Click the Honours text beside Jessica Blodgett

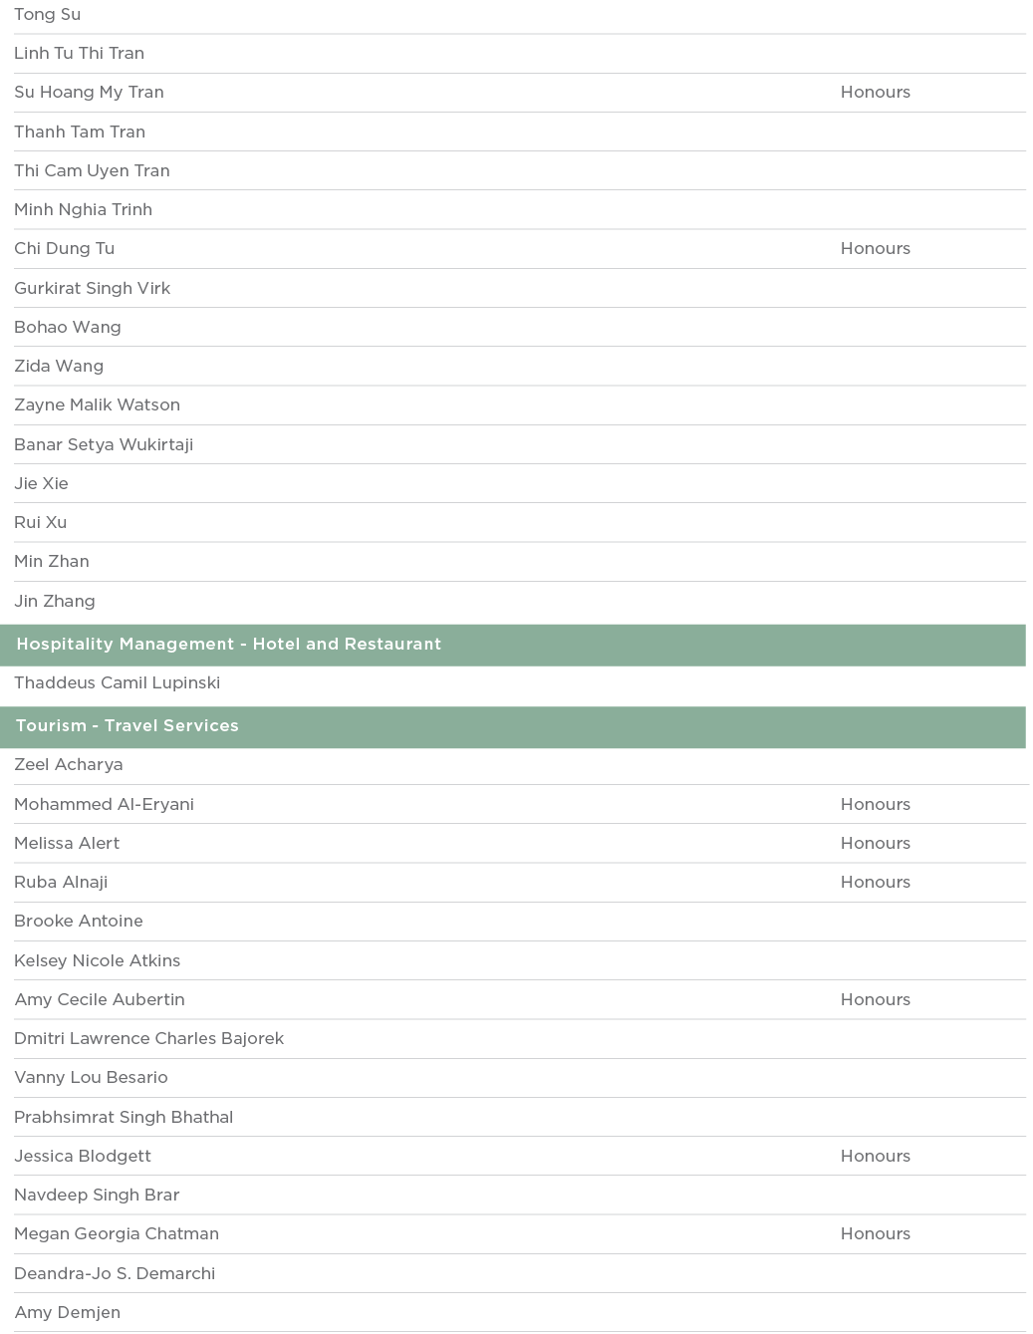tap(875, 1157)
